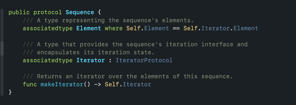The width and height of the screenshot is (296, 105).
Task: Click the public keyword
Action: pyautogui.click(x=19, y=12)
